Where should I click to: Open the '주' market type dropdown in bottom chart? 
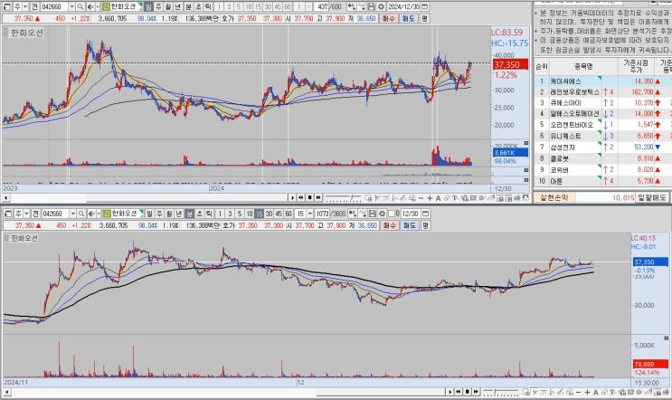[26, 213]
